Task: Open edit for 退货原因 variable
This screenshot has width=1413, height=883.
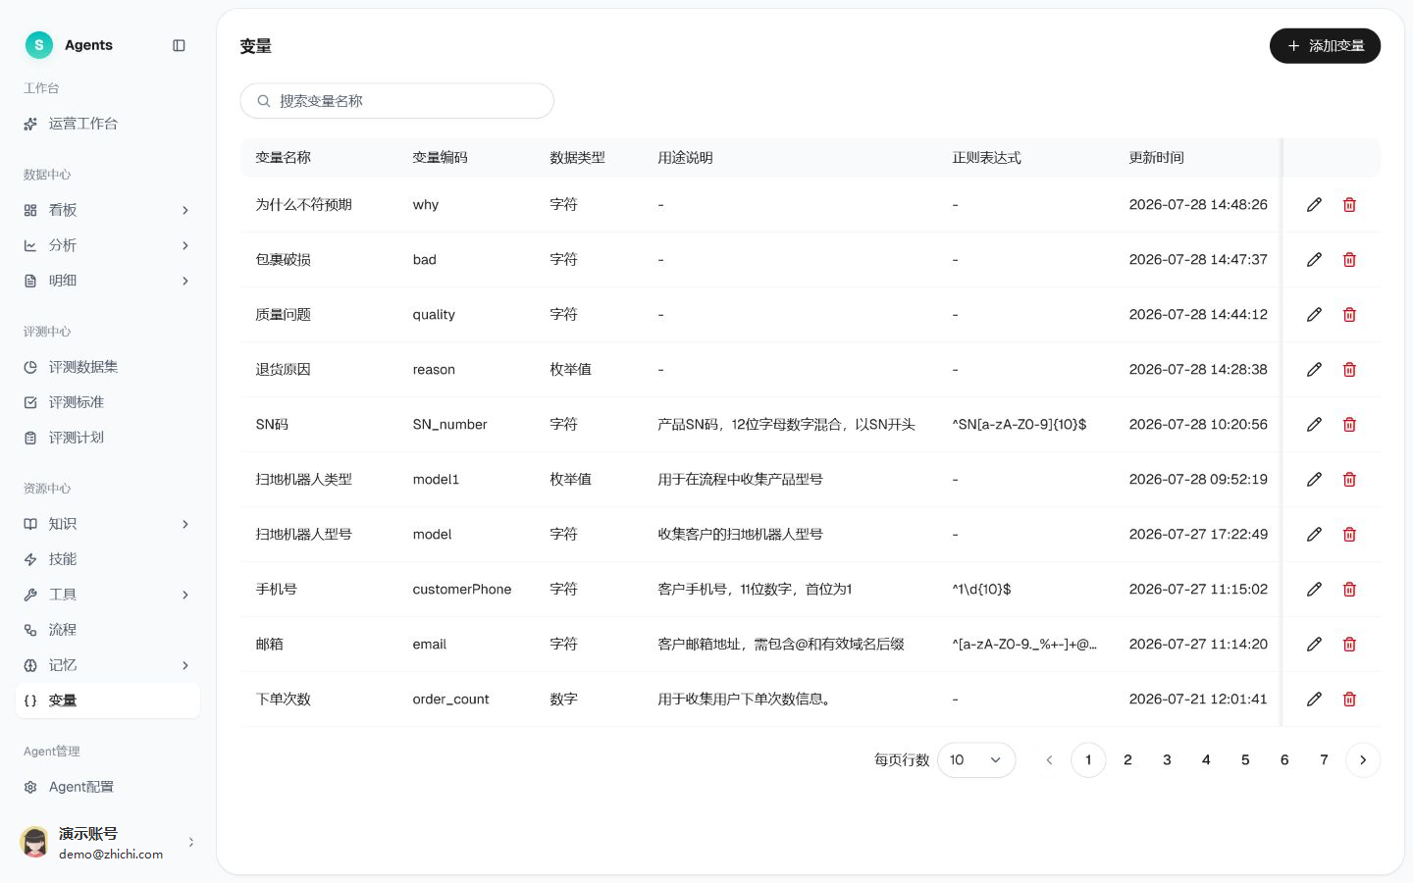Action: click(1314, 370)
